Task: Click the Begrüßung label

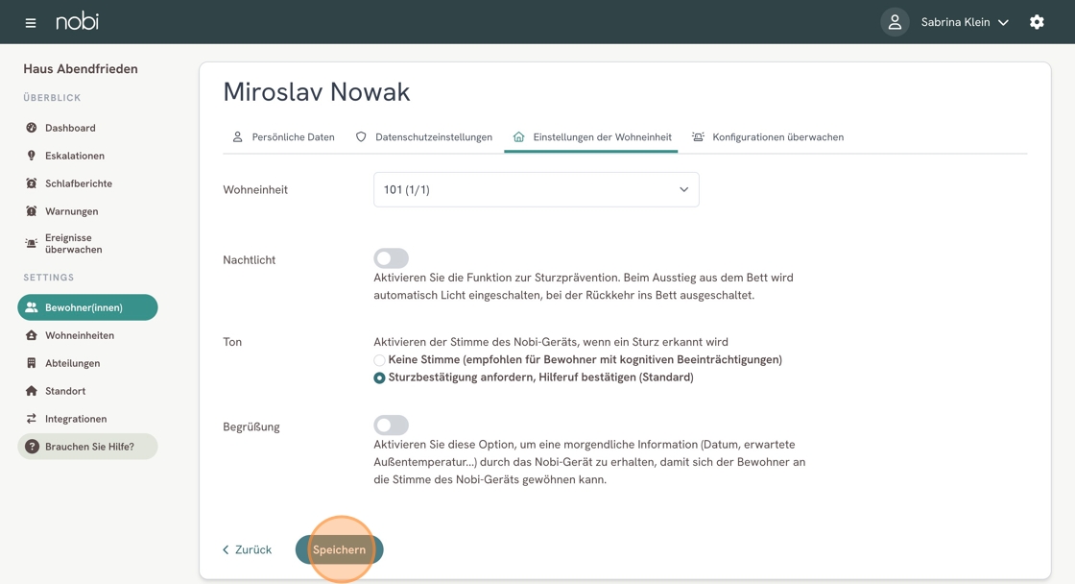Action: pos(251,426)
